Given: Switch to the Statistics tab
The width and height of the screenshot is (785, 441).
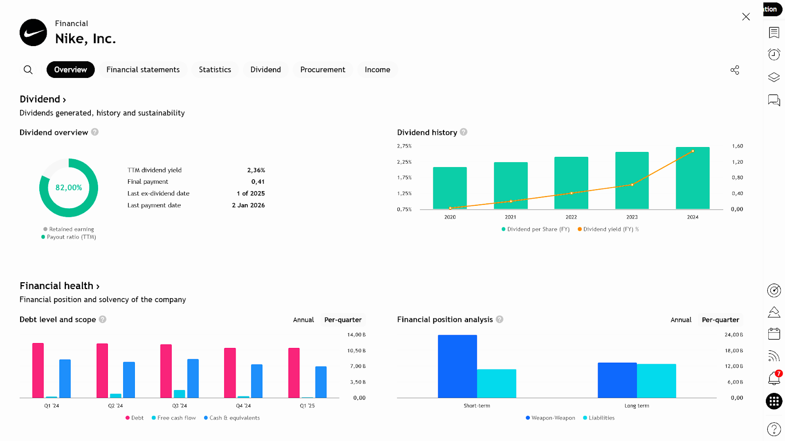Looking at the screenshot, I should tap(215, 70).
